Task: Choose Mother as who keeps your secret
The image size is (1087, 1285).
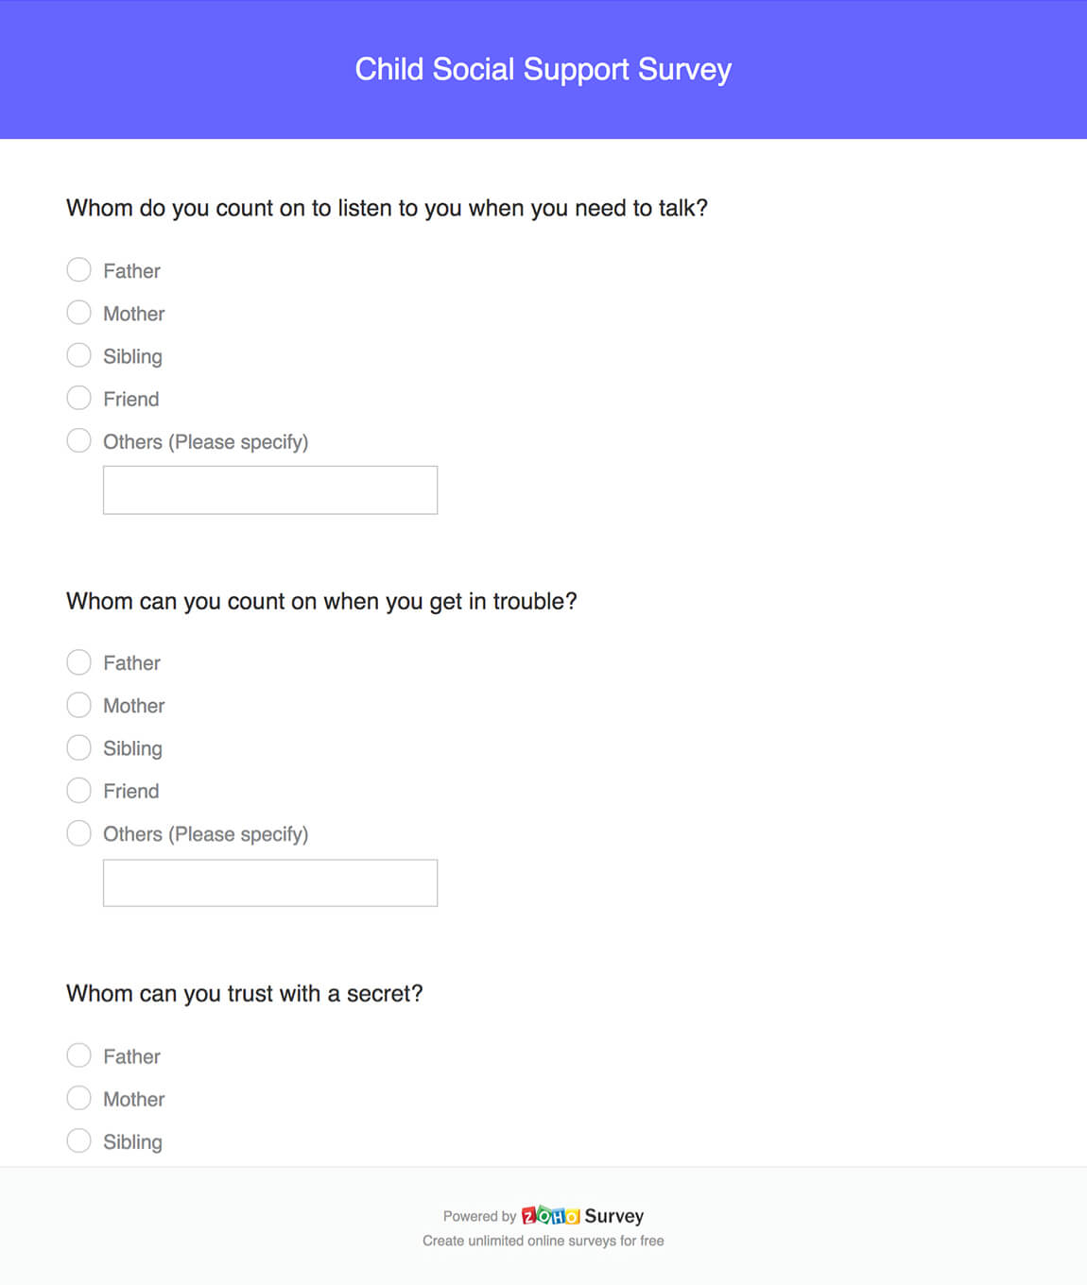Action: click(x=79, y=1098)
